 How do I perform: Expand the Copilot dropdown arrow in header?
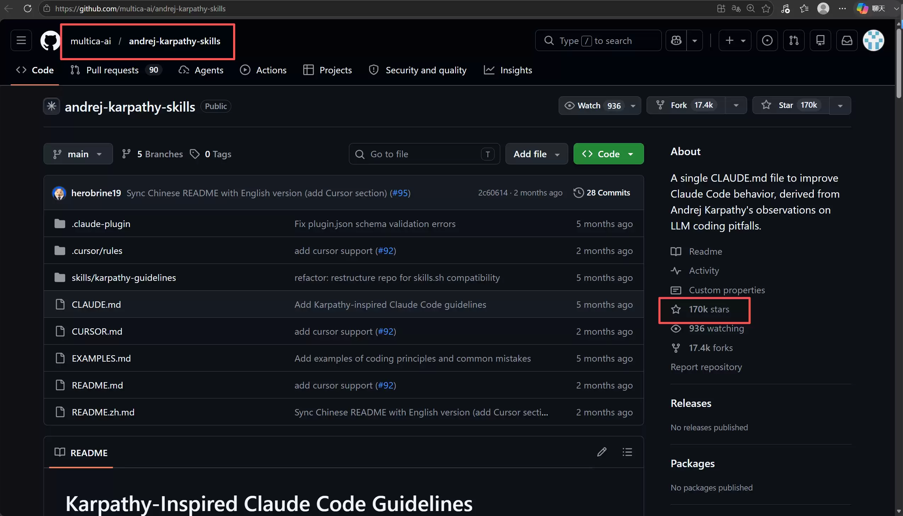695,40
